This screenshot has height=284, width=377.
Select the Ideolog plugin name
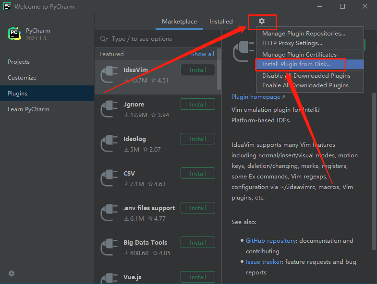[x=134, y=139]
